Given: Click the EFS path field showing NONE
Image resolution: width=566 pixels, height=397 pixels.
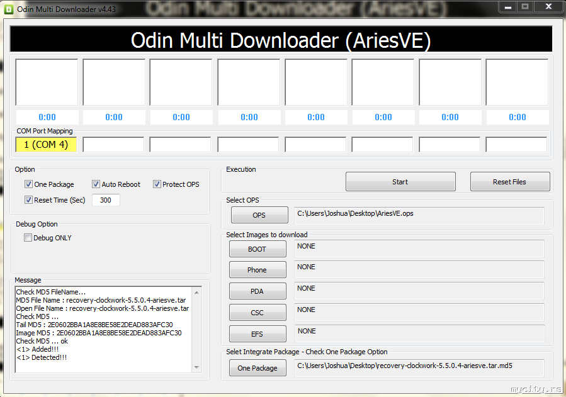Looking at the screenshot, I should coord(419,333).
